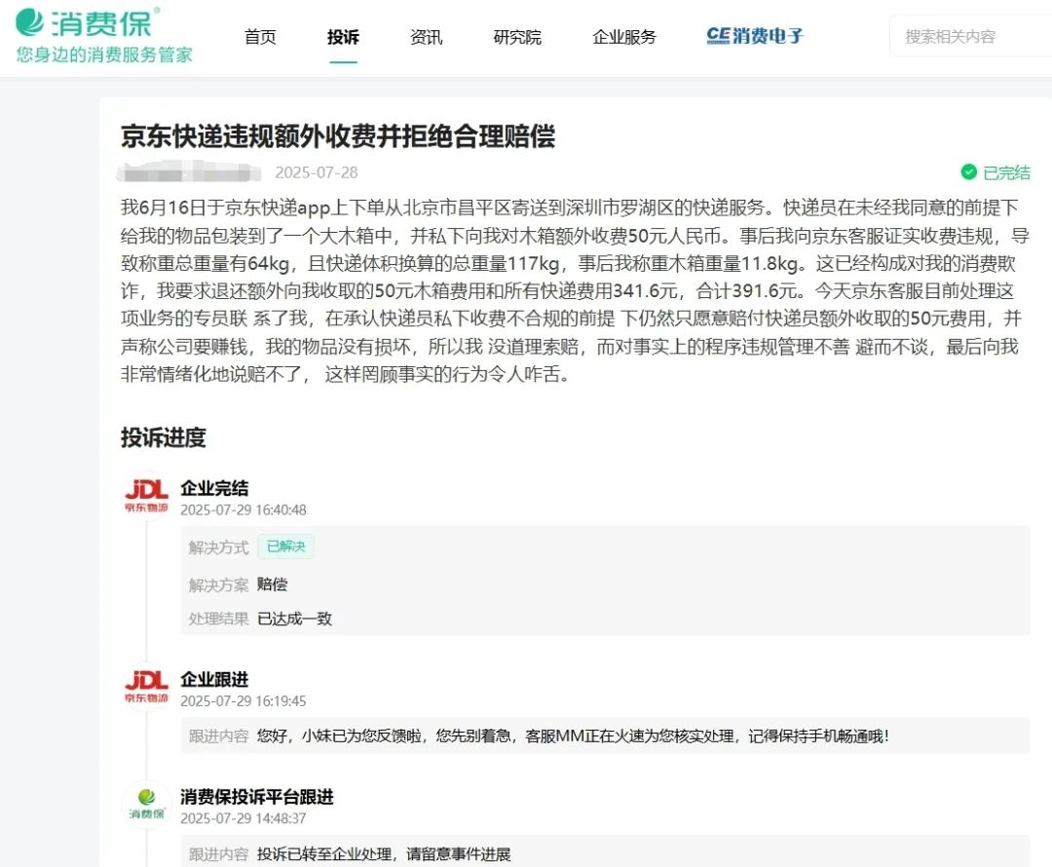Click the 消费保 avatar beside 消费保投诉平台跟进
1052x867 pixels.
[x=146, y=804]
